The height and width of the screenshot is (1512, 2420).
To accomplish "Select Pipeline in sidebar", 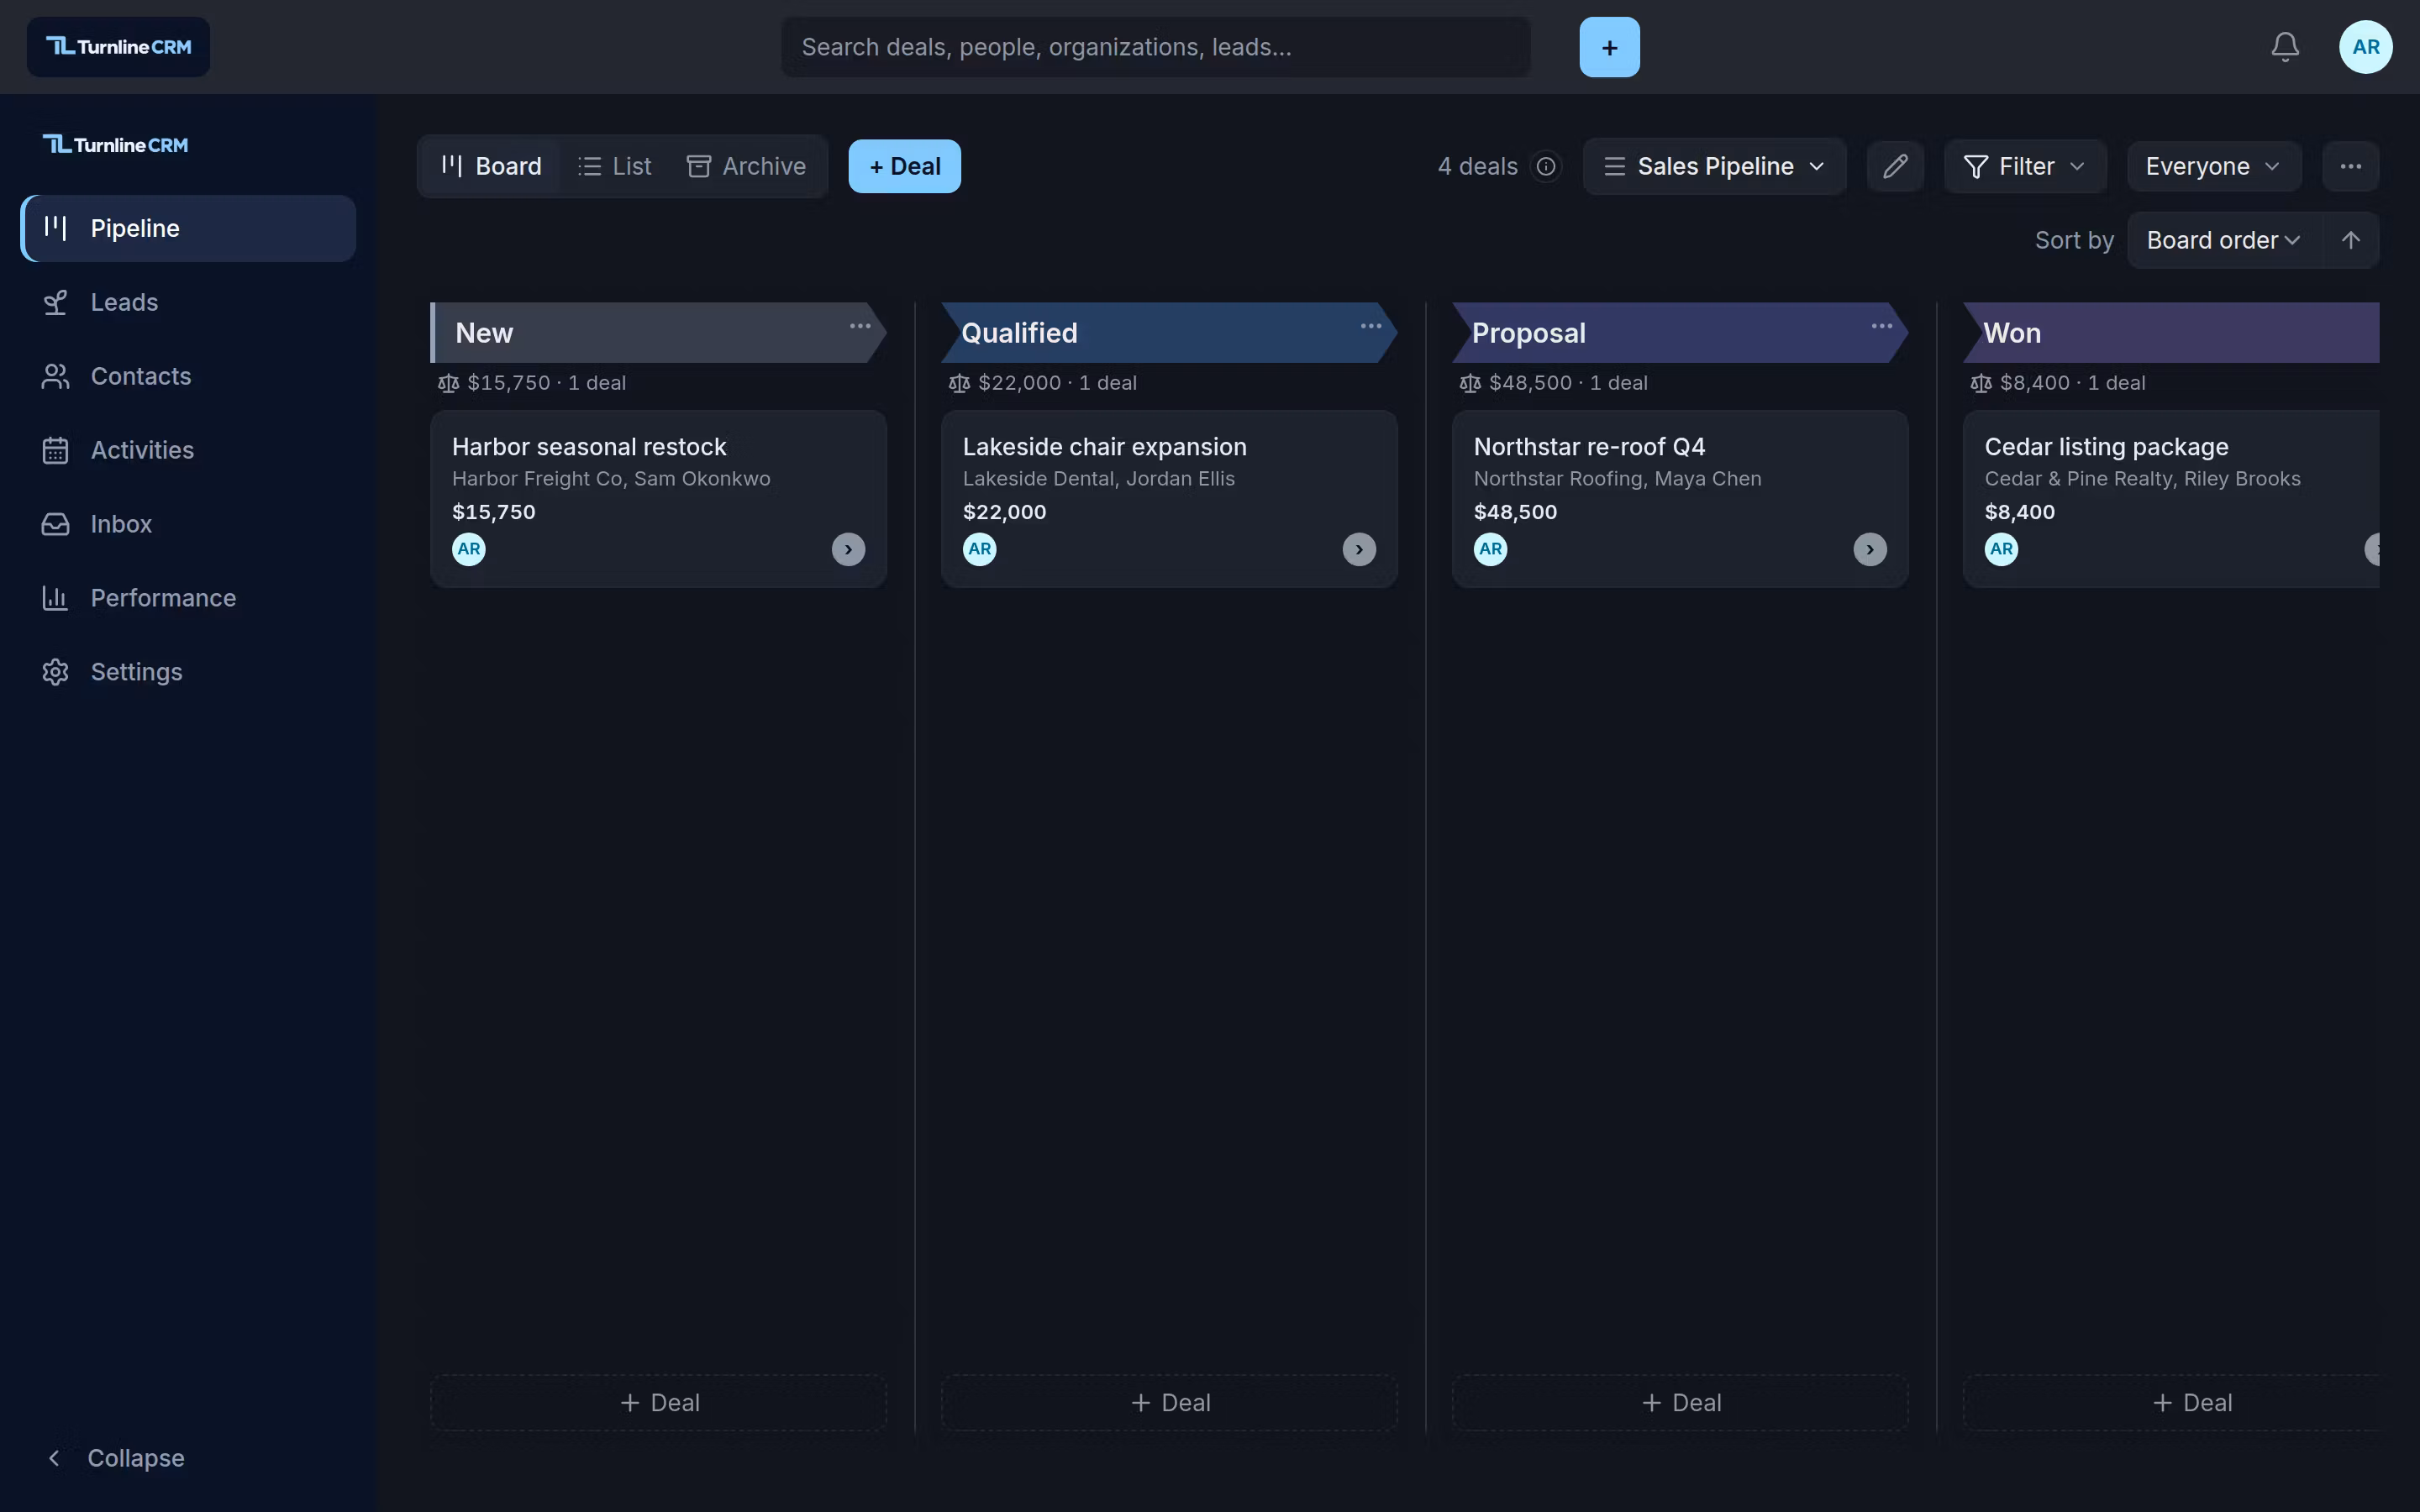I will point(188,228).
